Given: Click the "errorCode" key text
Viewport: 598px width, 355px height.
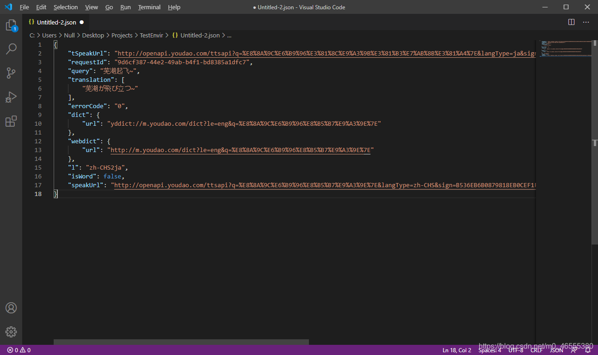Looking at the screenshot, I should coord(87,106).
